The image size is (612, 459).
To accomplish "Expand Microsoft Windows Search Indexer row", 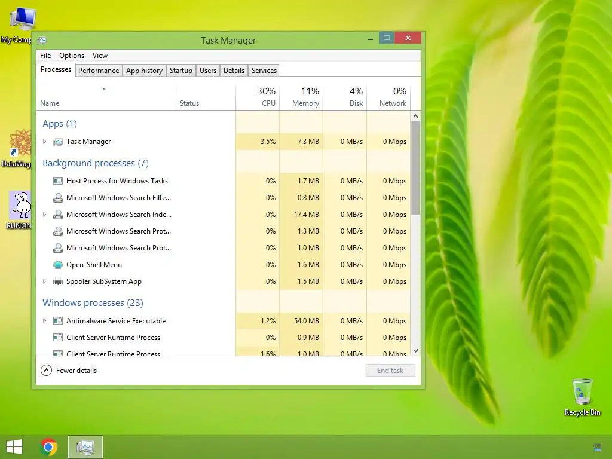I will point(44,215).
